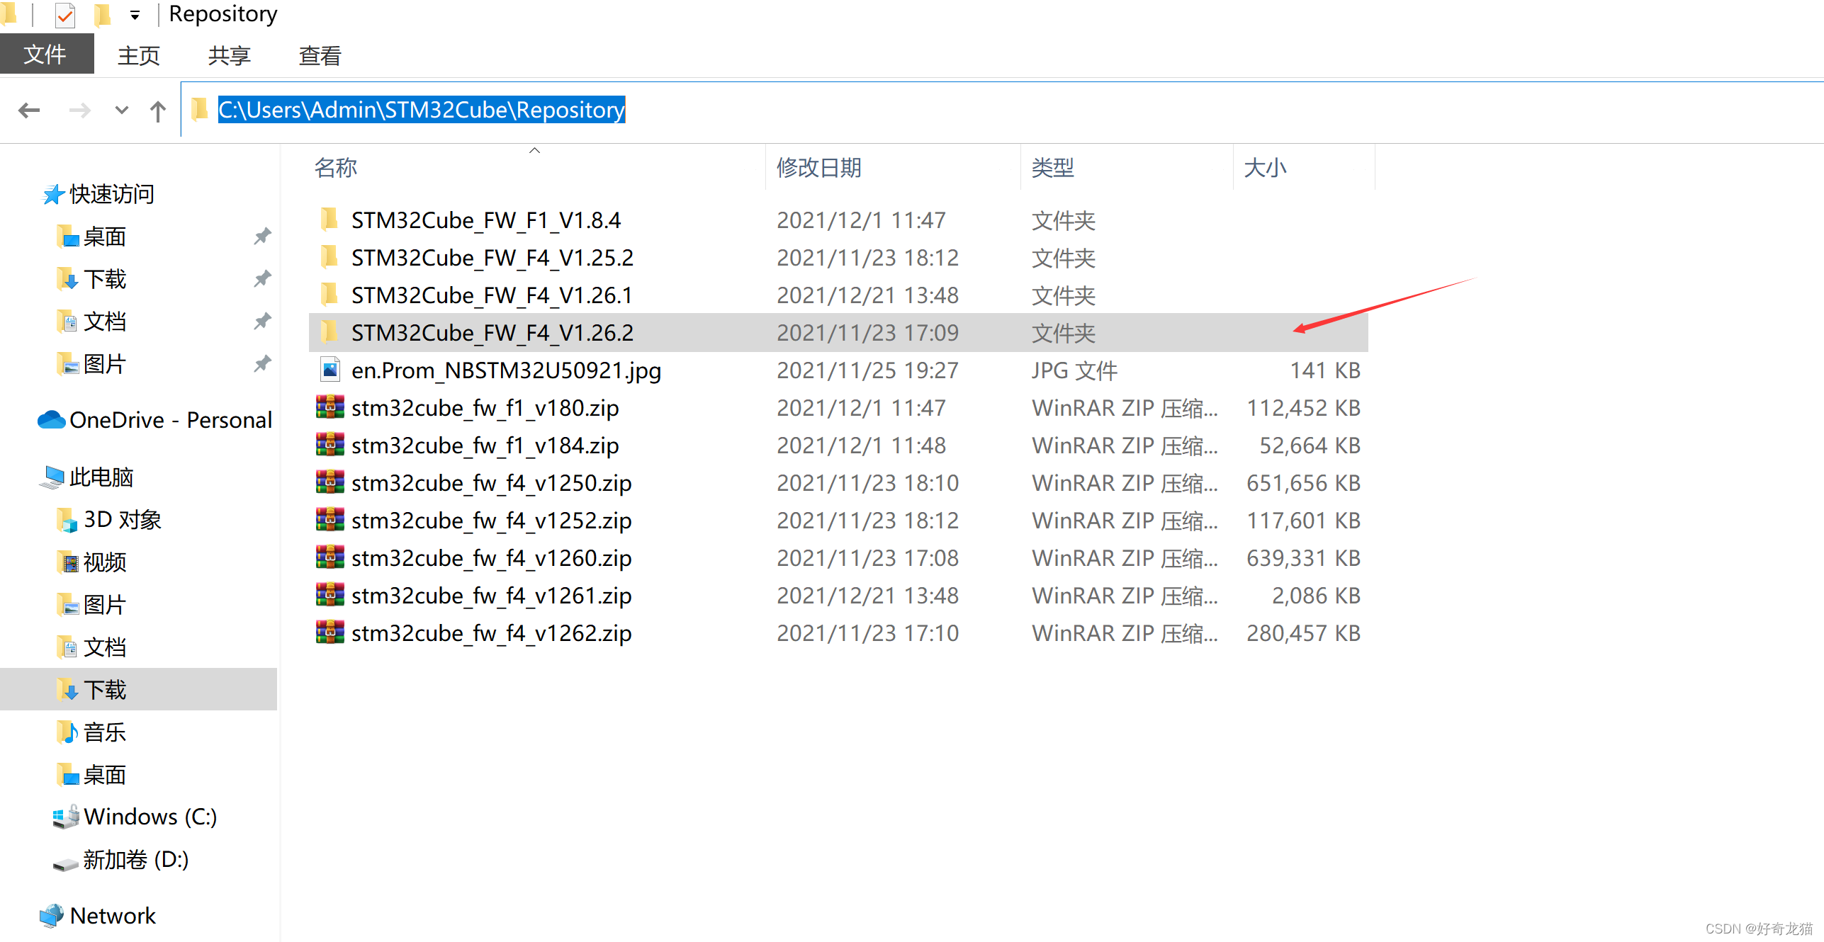Select the STM32Cube_FW_F1_V1.8.4 folder icon

(x=330, y=220)
